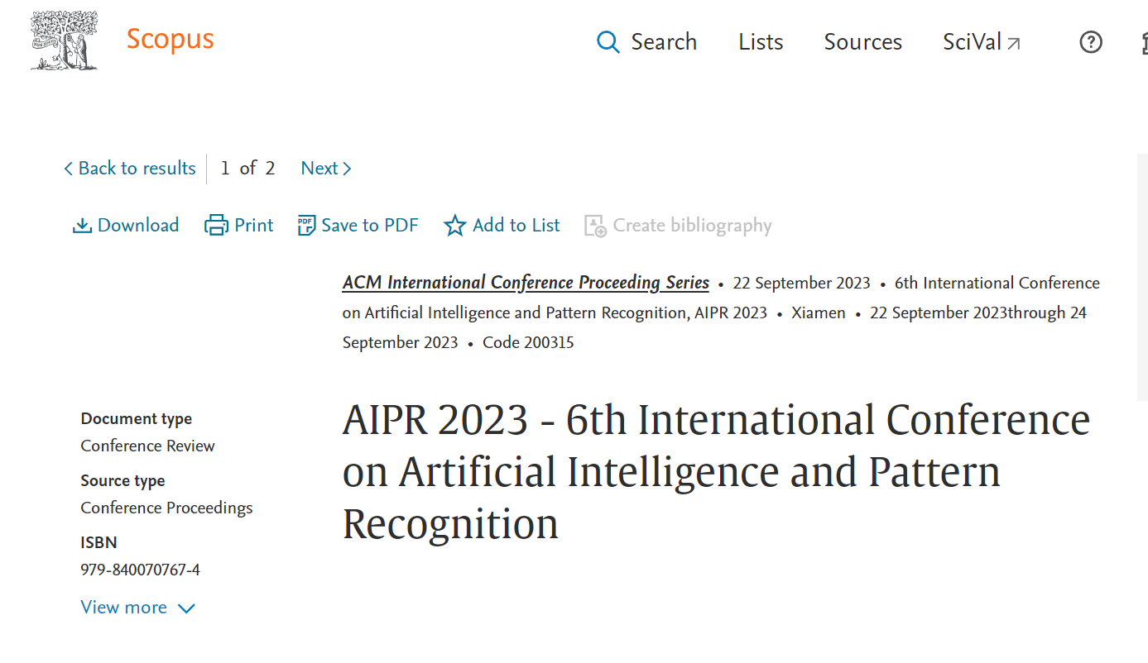Screen dimensions: 1148x663
Task: Click the Save to PDF icon
Action: [x=306, y=226]
